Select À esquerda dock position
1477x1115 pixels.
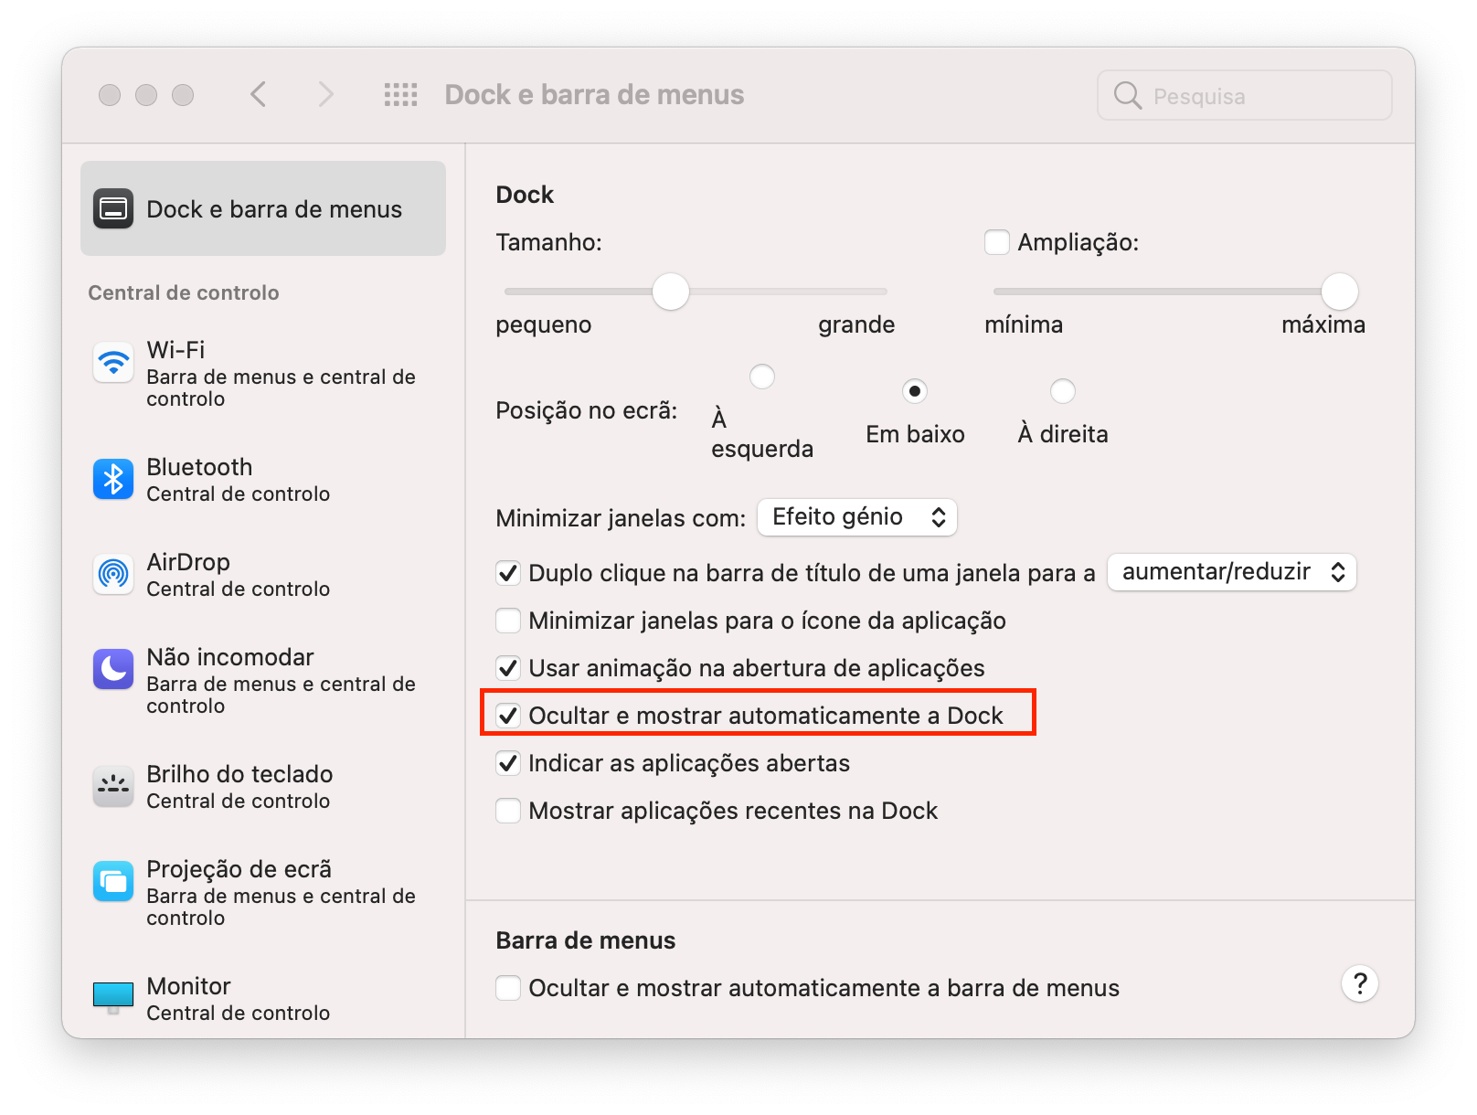click(x=762, y=377)
